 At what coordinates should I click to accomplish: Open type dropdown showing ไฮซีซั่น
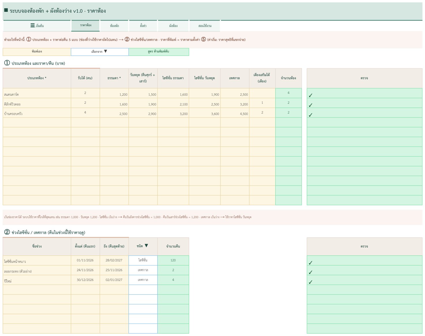143,261
